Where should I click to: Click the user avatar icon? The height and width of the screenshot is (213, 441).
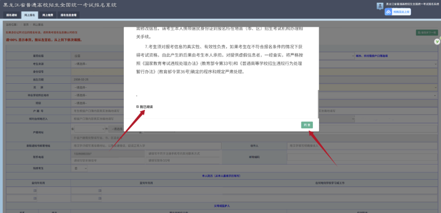point(380,5)
